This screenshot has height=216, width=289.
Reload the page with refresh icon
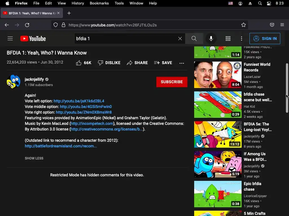pos(27,25)
